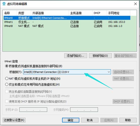Image resolution: width=140 pixels, height=126 pixels.
Task: Click the VMnet8 NAT 模式 type cell
Action: 24,26
